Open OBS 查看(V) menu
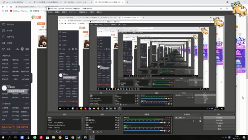Image resolution: width=248 pixels, height=140 pixels. pos(64,12)
